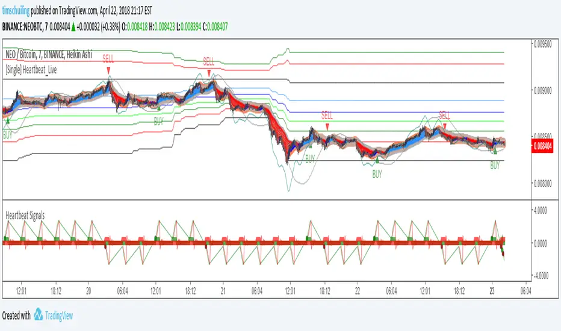Click the 0.008000 price axis label
The image size is (561, 331).
click(x=543, y=184)
